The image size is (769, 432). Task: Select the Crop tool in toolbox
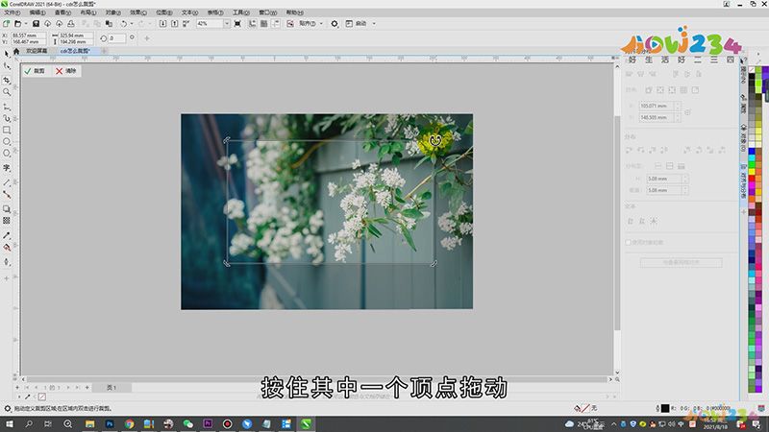pyautogui.click(x=7, y=80)
